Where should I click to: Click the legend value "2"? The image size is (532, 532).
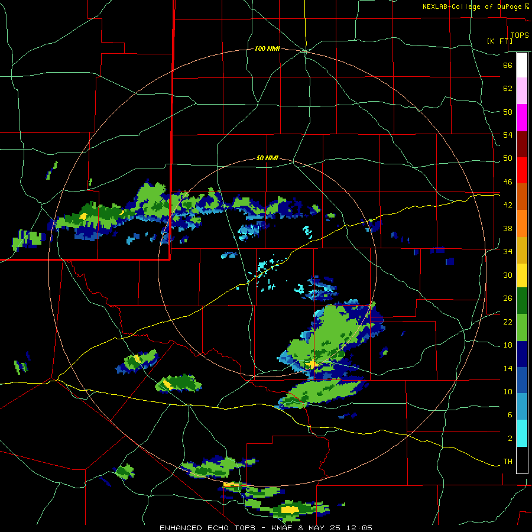pyautogui.click(x=510, y=439)
